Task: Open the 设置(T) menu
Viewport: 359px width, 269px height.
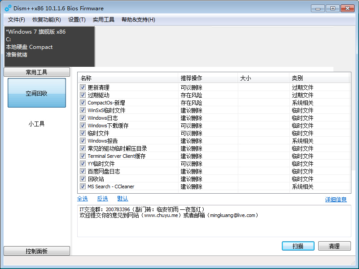Action: (76, 20)
